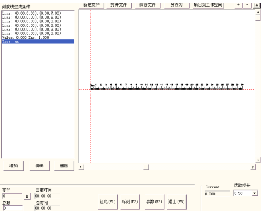Click the zoom in plus button
Screen dimensions: 262x214
[x=238, y=5]
